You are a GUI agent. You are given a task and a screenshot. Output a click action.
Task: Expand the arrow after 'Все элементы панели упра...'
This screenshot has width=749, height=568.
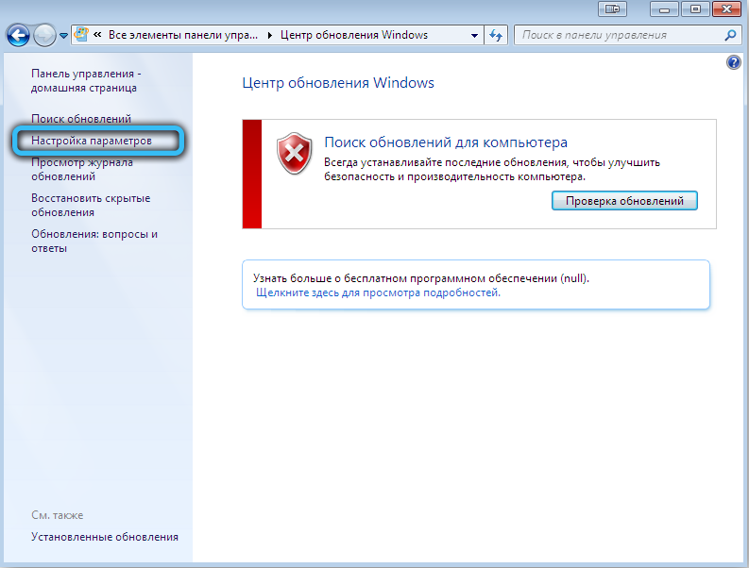point(270,35)
